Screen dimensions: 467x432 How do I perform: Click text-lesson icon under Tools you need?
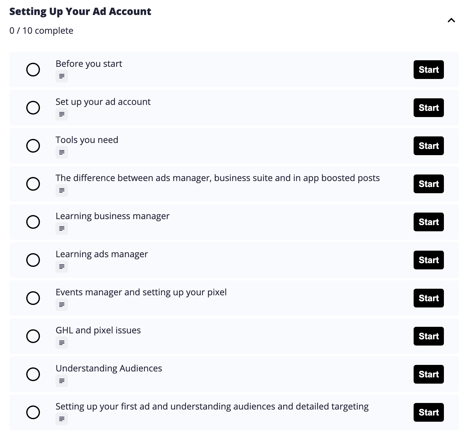tap(62, 152)
